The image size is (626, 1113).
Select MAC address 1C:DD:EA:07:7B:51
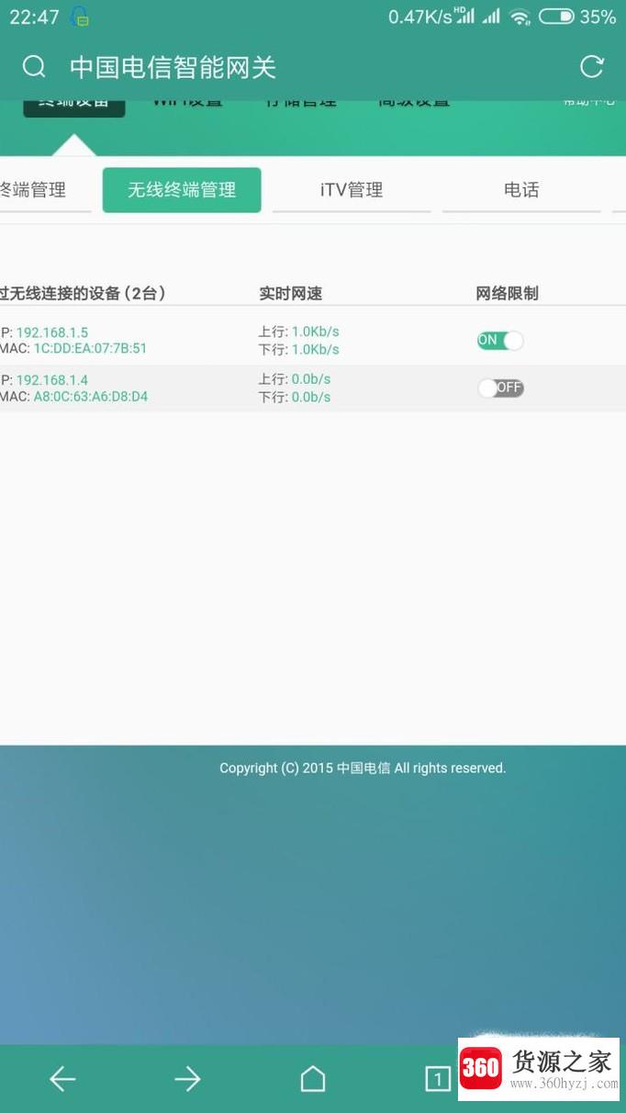90,349
